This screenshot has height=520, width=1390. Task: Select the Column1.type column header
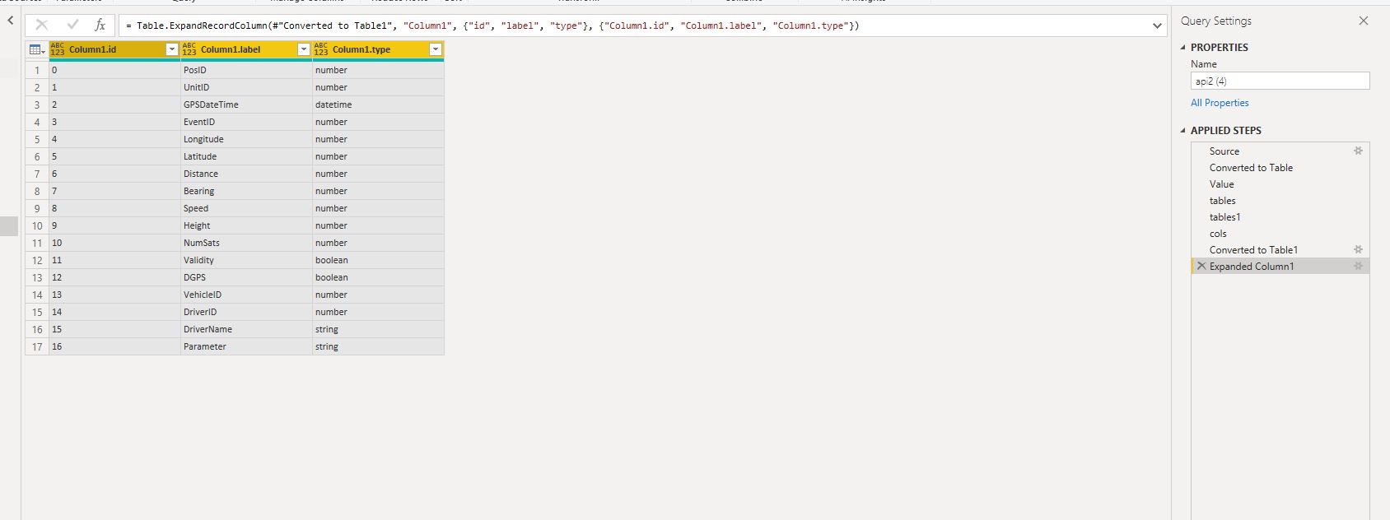pyautogui.click(x=378, y=49)
